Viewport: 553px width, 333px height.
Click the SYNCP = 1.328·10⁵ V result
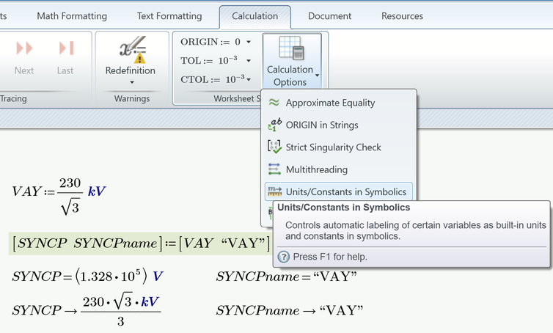[x=87, y=276]
